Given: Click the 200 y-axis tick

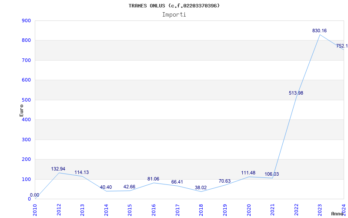Looking at the screenshot, I should point(26,160).
